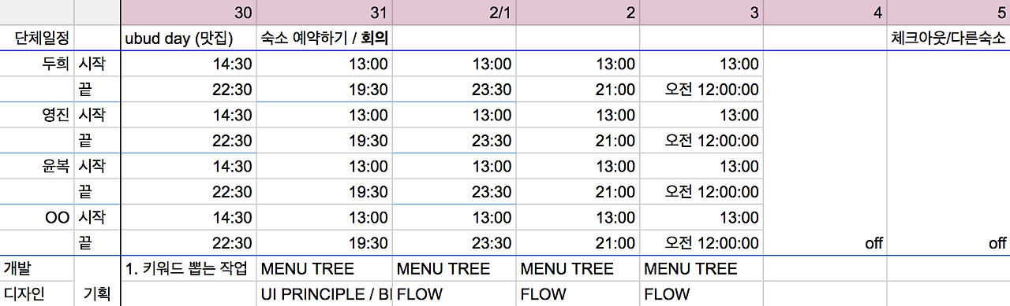1010x306 pixels.
Task: Click the '개발' row label
Action: click(x=37, y=268)
